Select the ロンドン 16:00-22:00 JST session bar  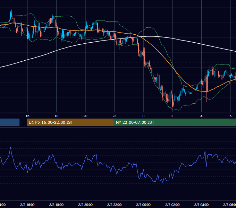(x=70, y=122)
